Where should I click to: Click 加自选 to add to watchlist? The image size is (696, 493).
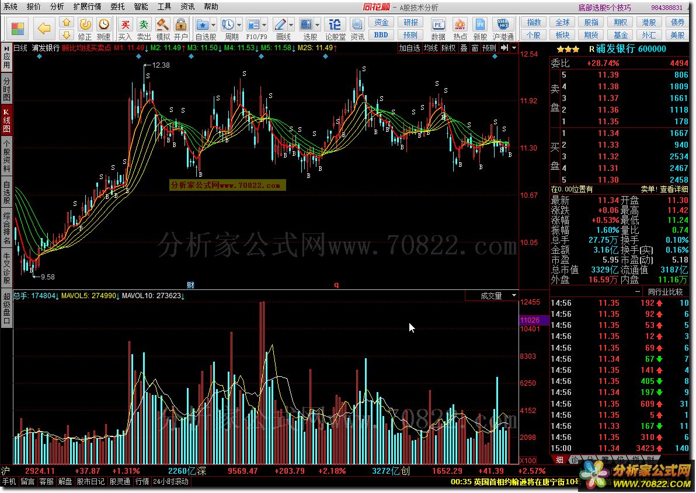click(x=409, y=48)
